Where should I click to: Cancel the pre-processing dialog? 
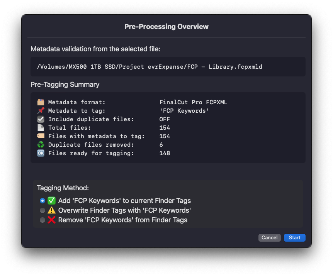coord(269,238)
